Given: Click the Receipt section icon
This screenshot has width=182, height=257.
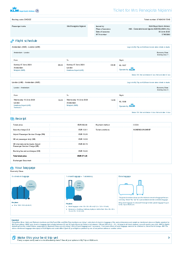Looking at the screenshot, I should coord(12,119).
